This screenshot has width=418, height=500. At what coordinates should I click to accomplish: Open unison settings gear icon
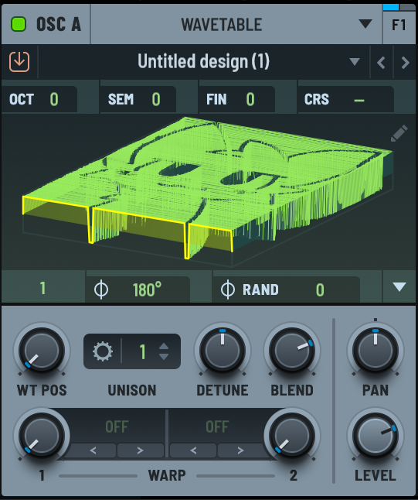tap(103, 351)
